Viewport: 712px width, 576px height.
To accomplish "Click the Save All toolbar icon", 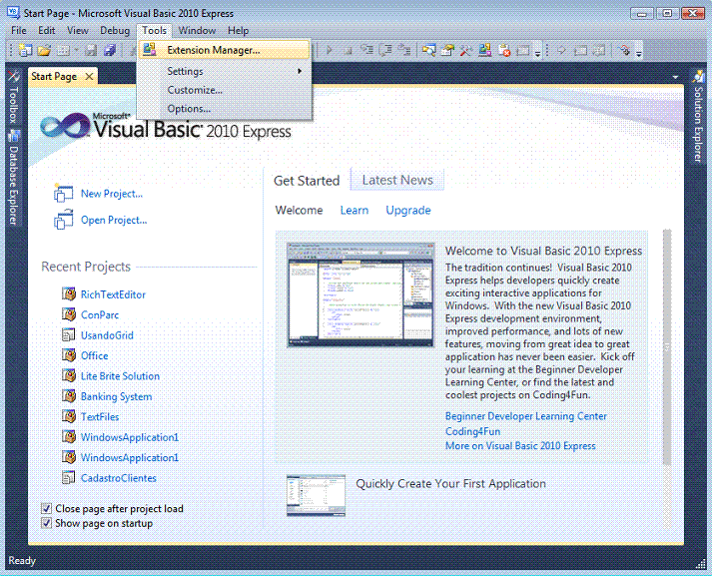I will (110, 50).
